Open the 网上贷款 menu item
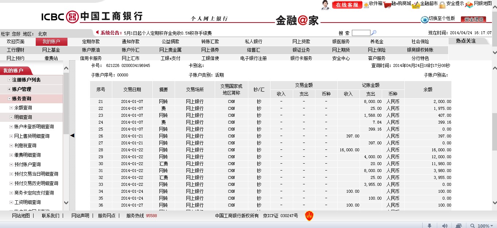Image resolution: width=497 pixels, height=228 pixels. pos(301,42)
